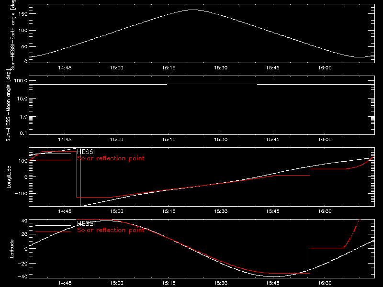Click '16:00' under the Latitude plot
Image resolution: width=383 pixels, height=287 pixels.
point(325,283)
